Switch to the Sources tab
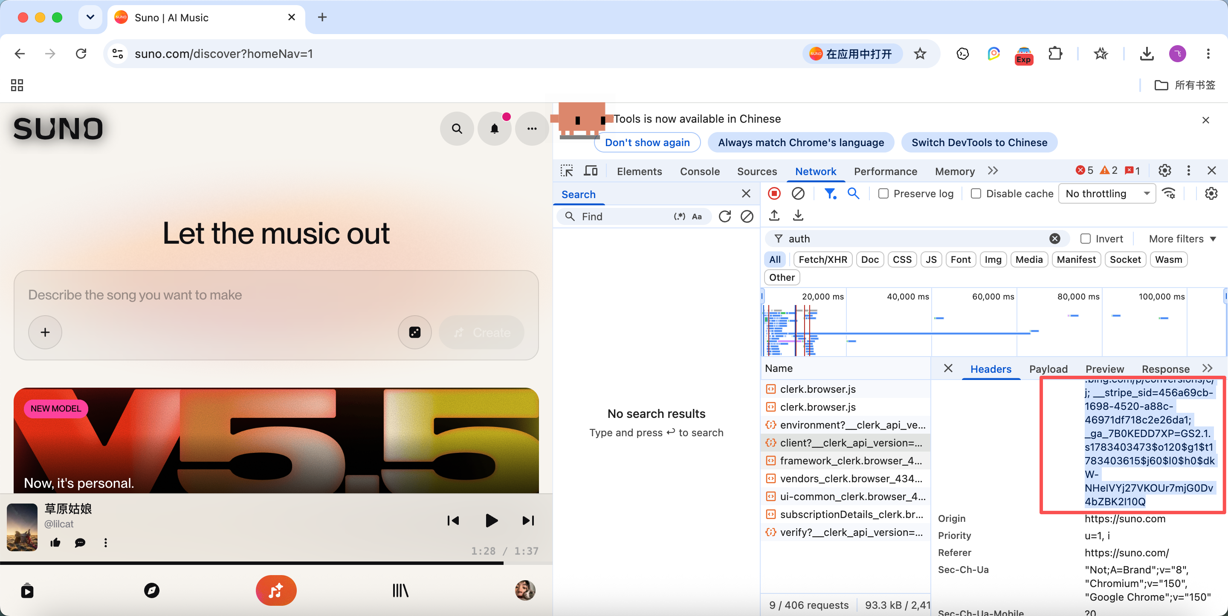 coord(757,172)
